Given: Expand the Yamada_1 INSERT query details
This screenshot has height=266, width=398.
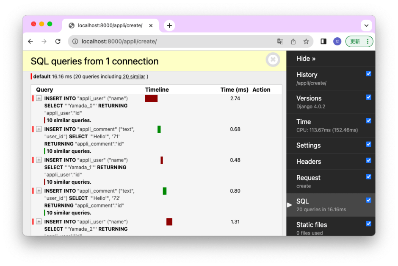Looking at the screenshot, I should coord(39,160).
